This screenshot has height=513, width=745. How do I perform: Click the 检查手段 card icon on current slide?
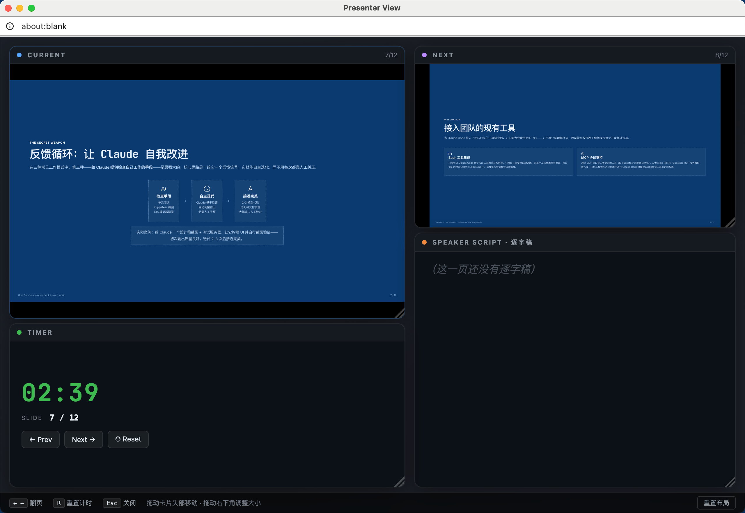(164, 189)
